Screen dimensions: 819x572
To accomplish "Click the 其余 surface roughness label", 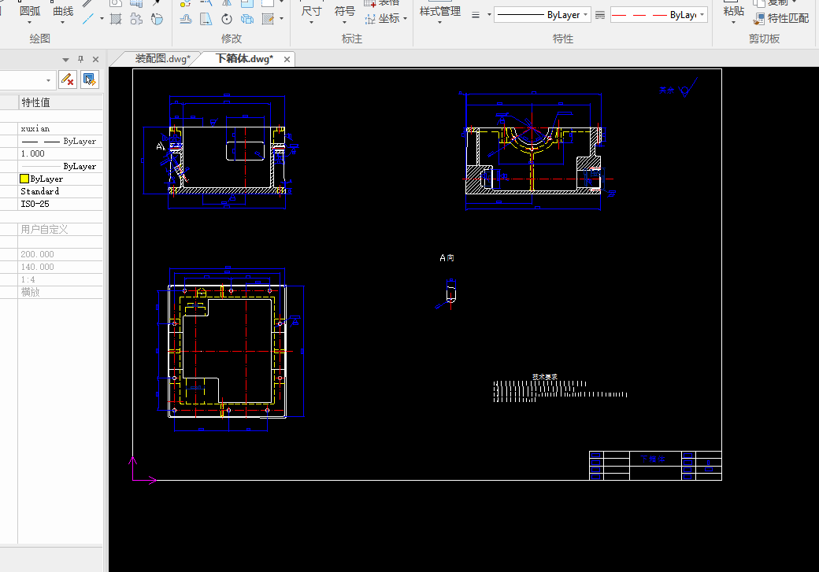I will (666, 90).
